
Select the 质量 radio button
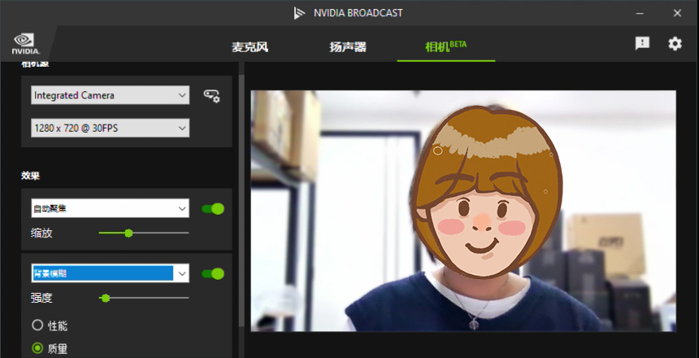coord(37,348)
